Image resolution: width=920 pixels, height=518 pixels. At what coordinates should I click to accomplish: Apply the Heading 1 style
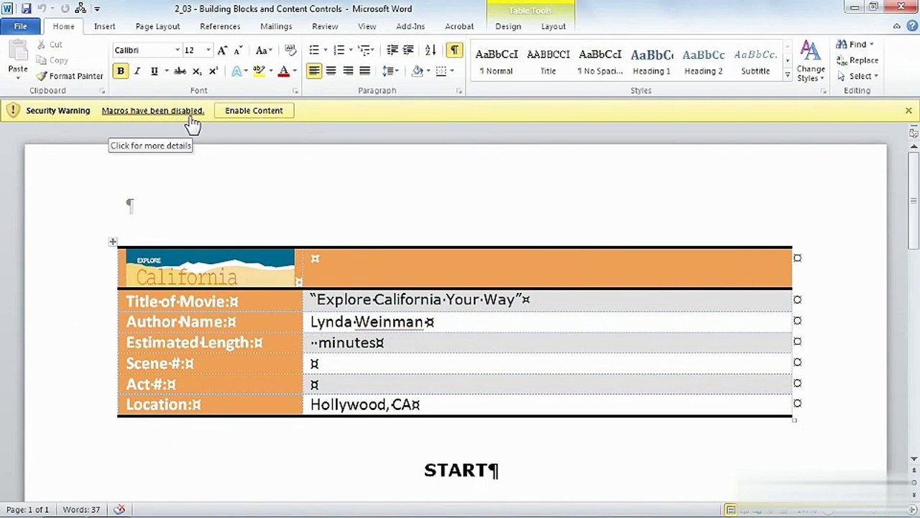click(x=651, y=61)
